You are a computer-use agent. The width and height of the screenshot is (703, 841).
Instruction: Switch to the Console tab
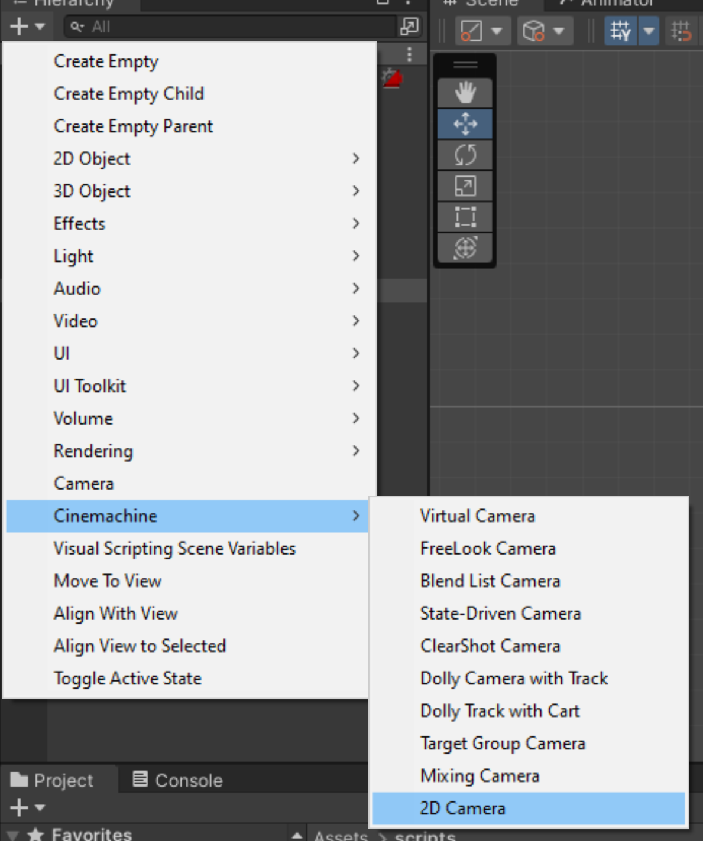[177, 780]
